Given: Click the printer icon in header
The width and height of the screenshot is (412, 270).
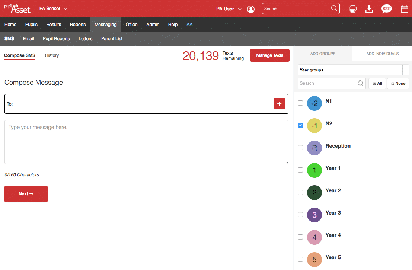Looking at the screenshot, I should pos(353,9).
